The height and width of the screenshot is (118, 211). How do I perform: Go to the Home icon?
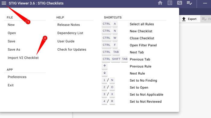click(160, 3)
